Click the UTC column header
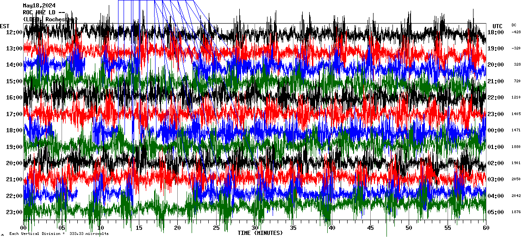The width and height of the screenshot is (523, 240). 497,26
